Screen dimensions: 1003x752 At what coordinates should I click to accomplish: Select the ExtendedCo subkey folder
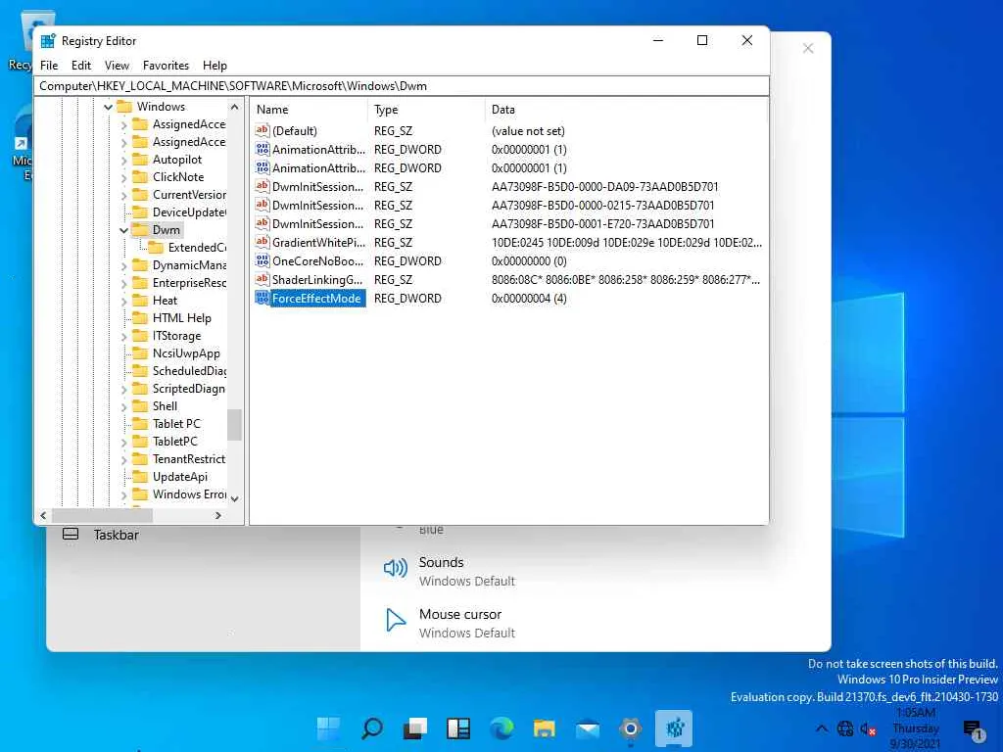[x=196, y=248]
